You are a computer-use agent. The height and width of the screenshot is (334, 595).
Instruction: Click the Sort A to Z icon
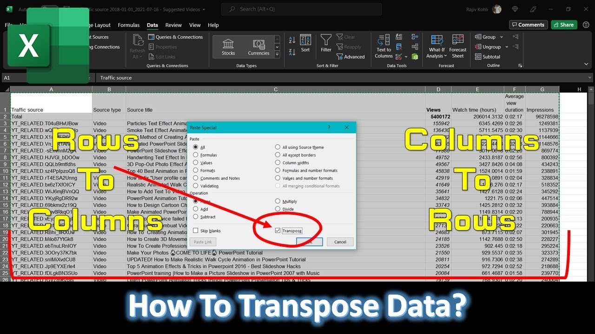[292, 40]
